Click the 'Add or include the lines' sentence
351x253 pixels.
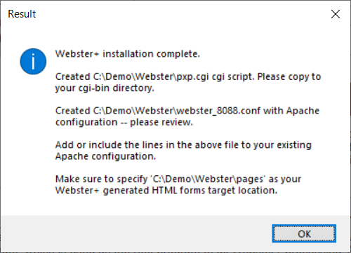[109, 145]
